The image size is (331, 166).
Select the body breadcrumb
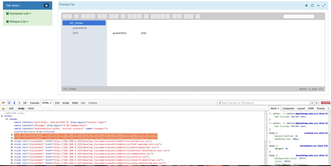[21, 109]
